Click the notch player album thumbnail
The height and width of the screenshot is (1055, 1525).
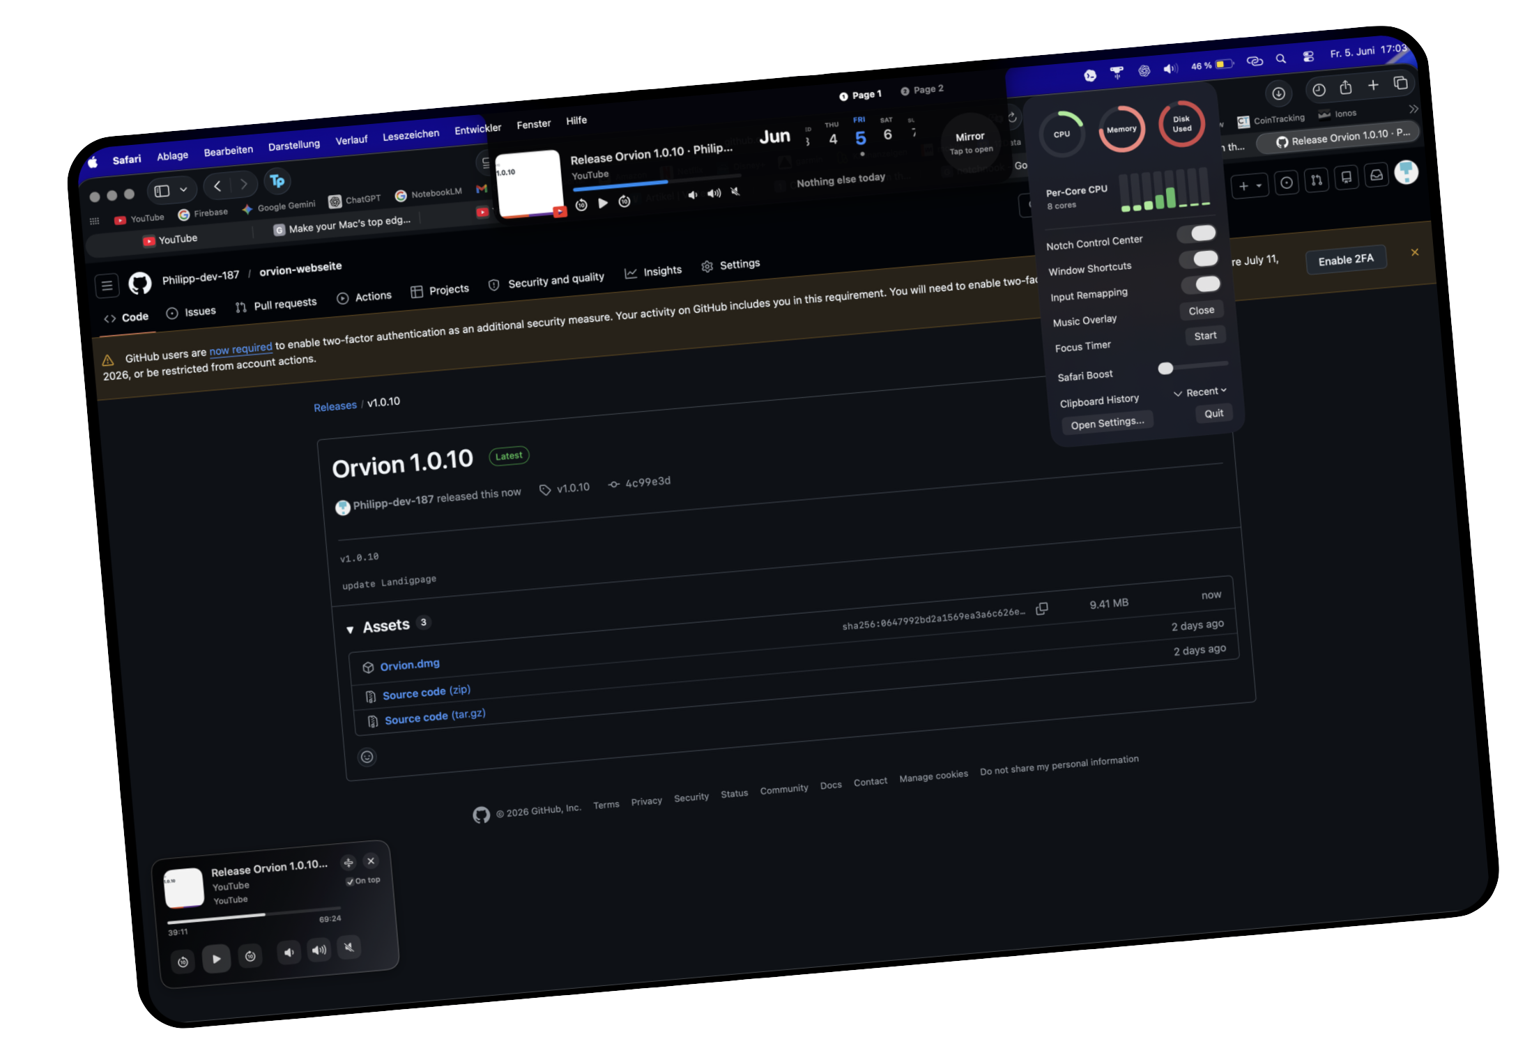530,184
